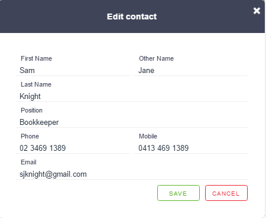Click the Edit contact dialog title
266x218 pixels.
(132, 16)
